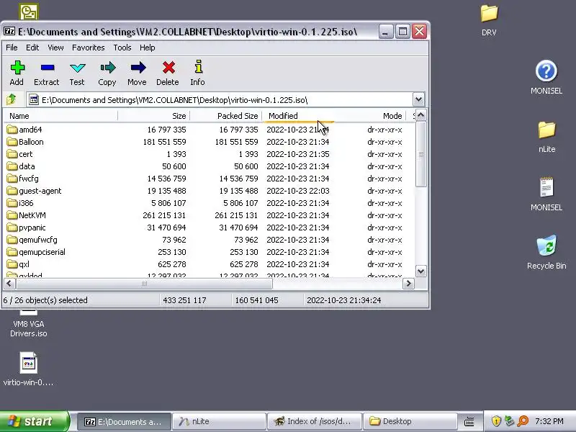Open the Help menu
The width and height of the screenshot is (576, 432).
click(x=148, y=48)
